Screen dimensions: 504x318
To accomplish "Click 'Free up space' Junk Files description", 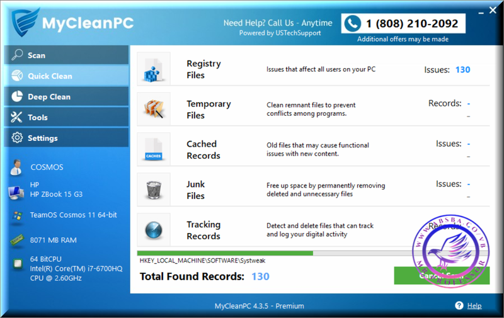I will (x=326, y=190).
